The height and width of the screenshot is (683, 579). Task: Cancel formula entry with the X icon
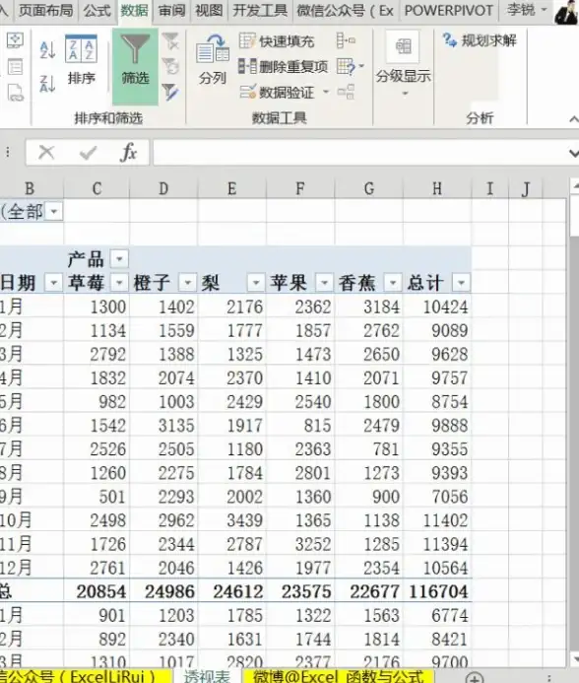46,153
